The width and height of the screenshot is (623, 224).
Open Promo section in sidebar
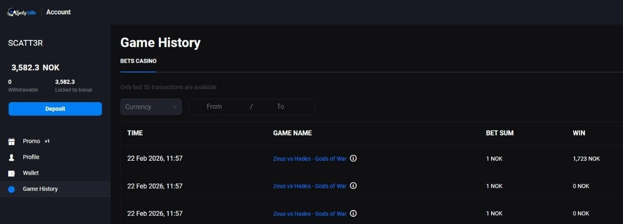(x=32, y=141)
